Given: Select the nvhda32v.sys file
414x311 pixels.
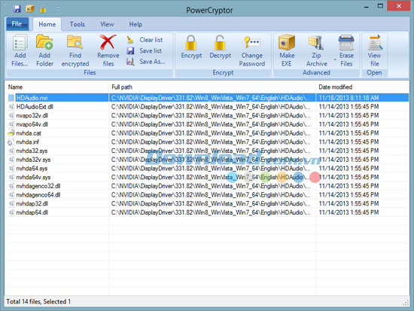Looking at the screenshot, I should point(33,160).
